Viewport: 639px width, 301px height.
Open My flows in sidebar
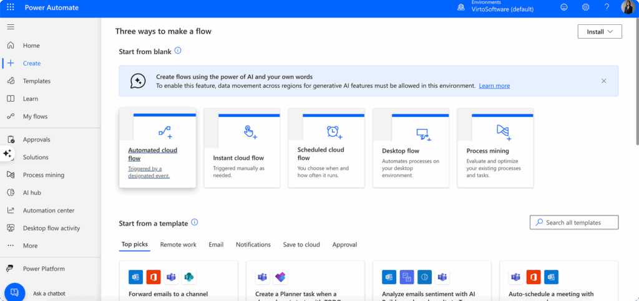coord(35,117)
